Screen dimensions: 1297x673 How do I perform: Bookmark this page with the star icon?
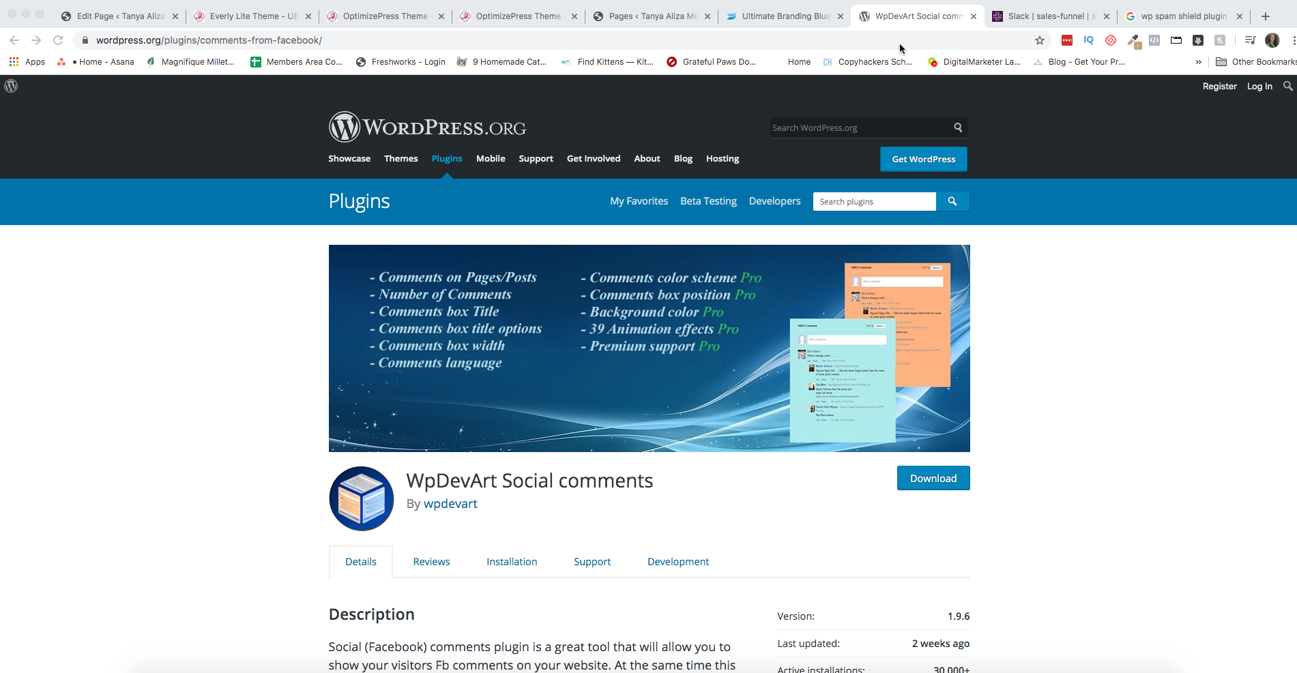1040,40
